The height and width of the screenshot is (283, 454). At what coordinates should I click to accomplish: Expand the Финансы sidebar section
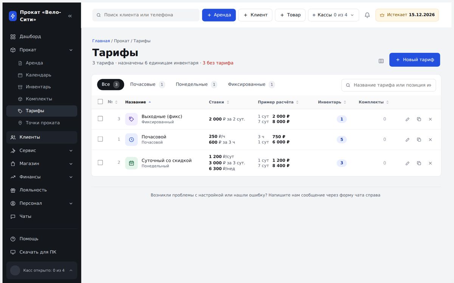pos(42,177)
